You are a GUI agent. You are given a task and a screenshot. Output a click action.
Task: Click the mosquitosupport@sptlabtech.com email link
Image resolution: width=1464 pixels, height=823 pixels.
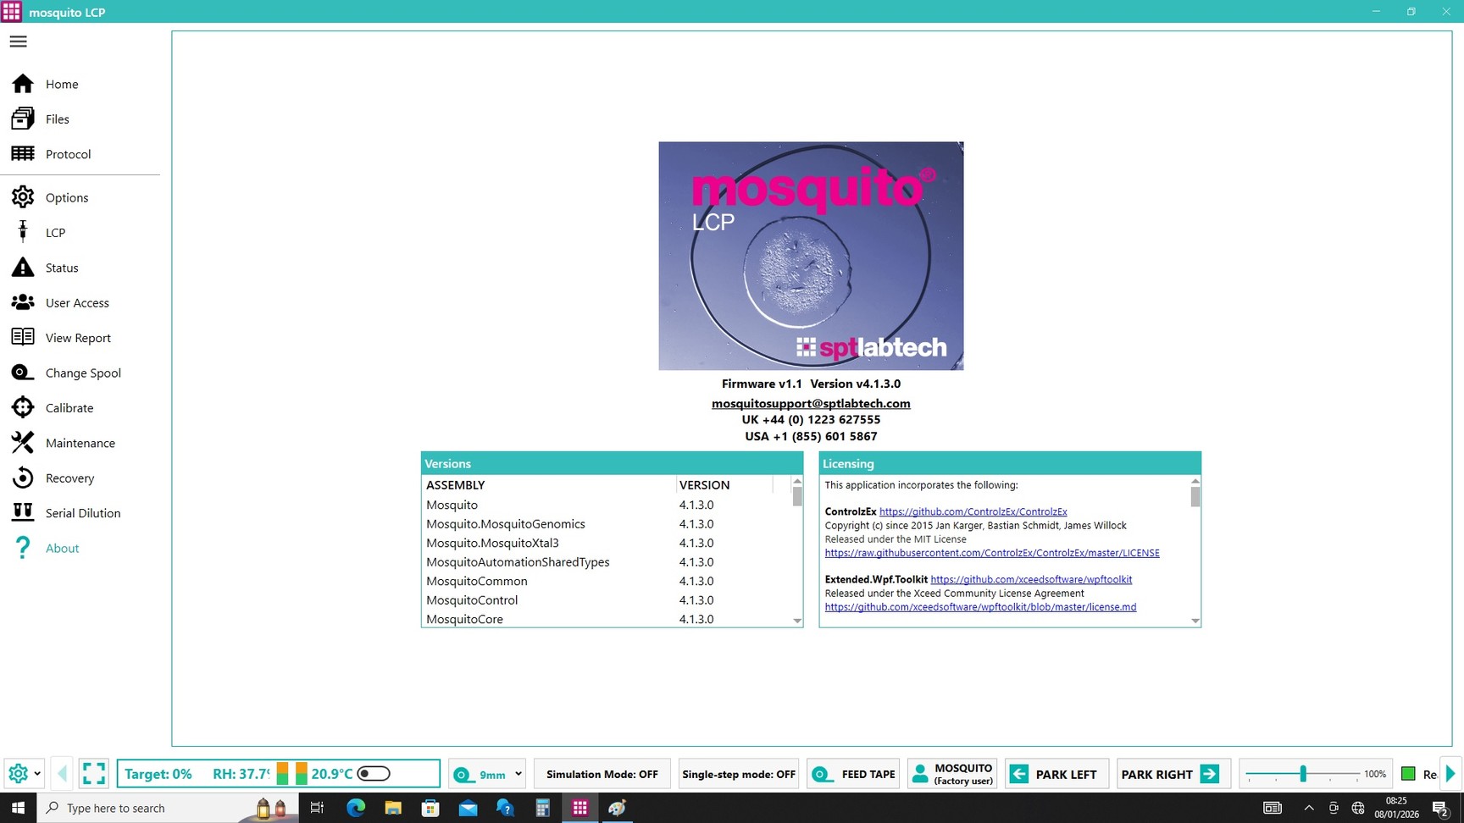pos(811,404)
